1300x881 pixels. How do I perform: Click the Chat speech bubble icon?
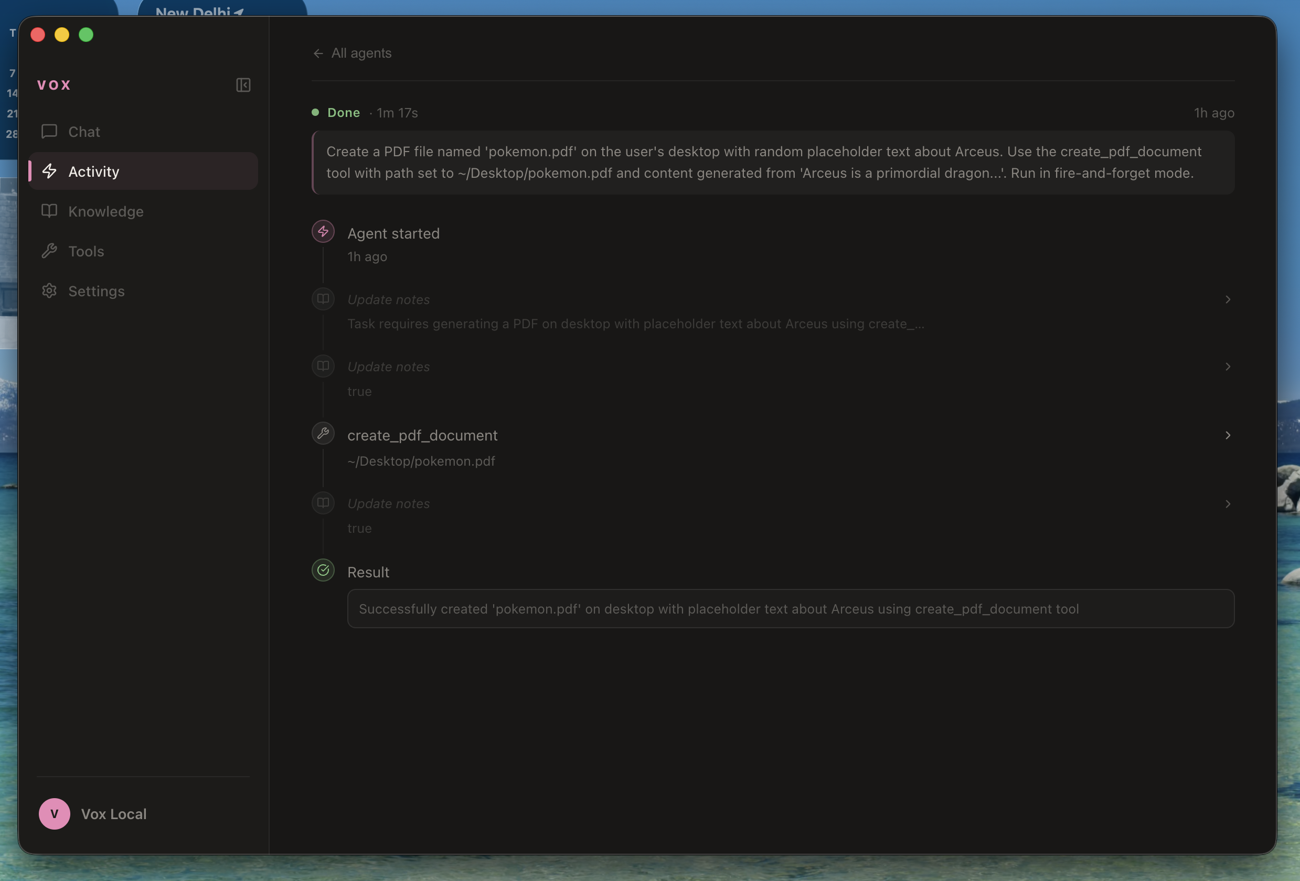(49, 132)
